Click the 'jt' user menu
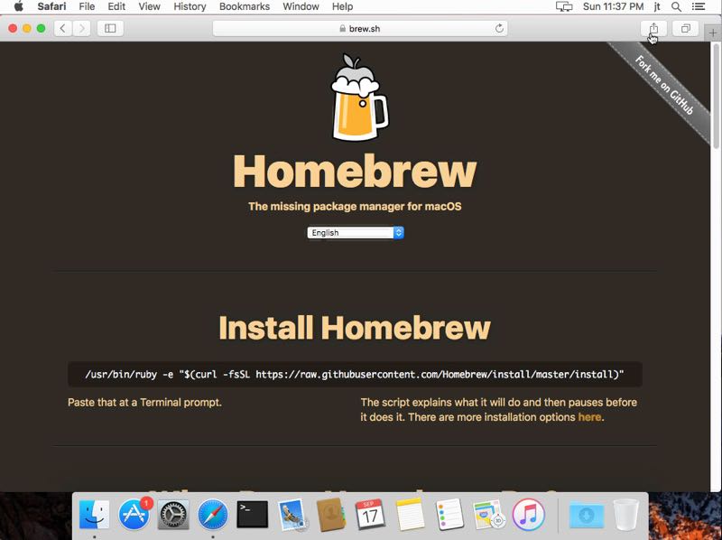Viewport: 722px width, 540px height. pyautogui.click(x=657, y=6)
